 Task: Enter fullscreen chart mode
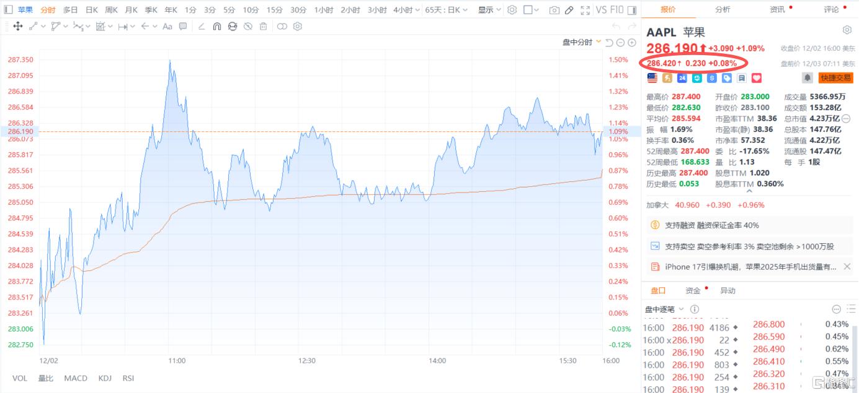tap(585, 10)
